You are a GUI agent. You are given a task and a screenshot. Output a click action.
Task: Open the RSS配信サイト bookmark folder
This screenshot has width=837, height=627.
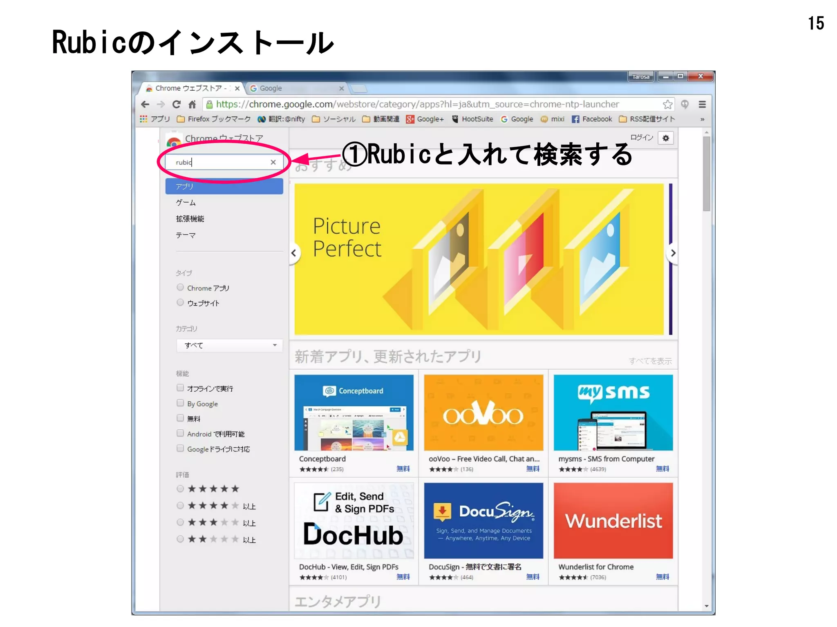[647, 119]
